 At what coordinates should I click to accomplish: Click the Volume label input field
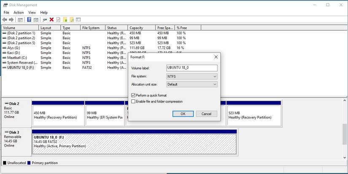pos(192,68)
